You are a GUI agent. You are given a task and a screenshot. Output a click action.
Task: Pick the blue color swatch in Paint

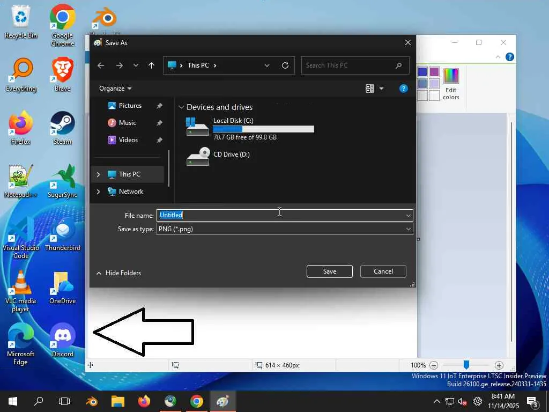pyautogui.click(x=422, y=72)
